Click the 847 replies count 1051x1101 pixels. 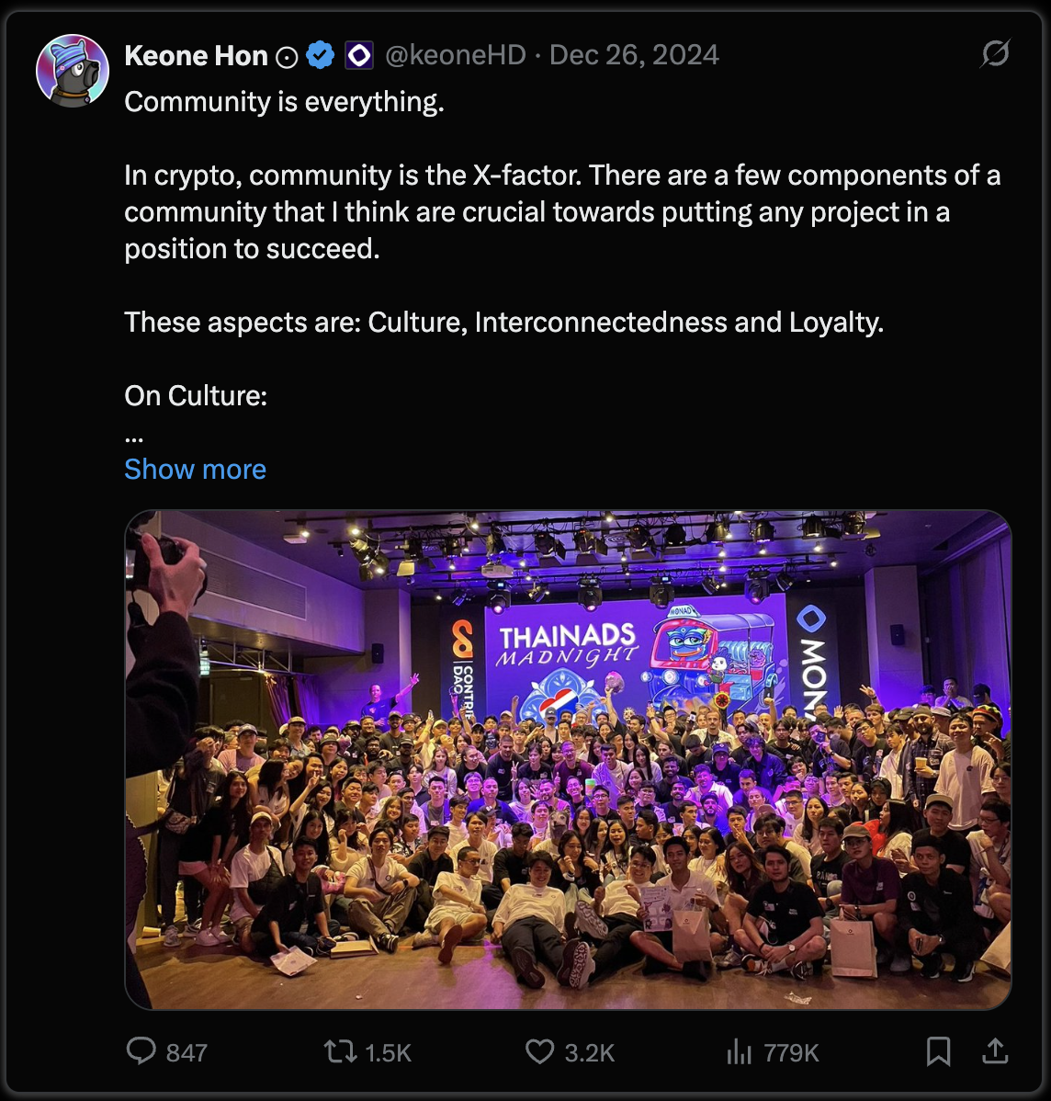point(186,1052)
